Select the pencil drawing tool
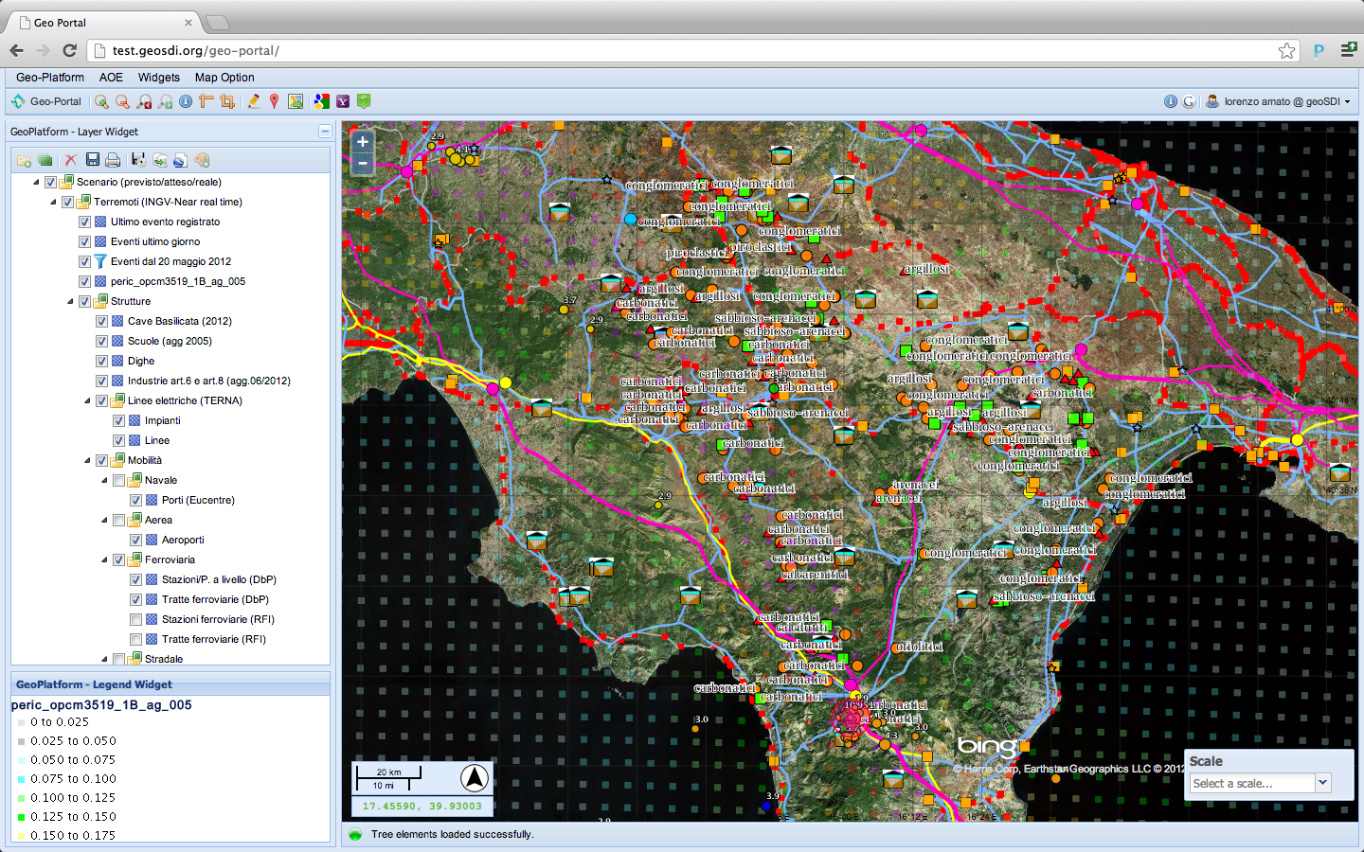 point(254,101)
